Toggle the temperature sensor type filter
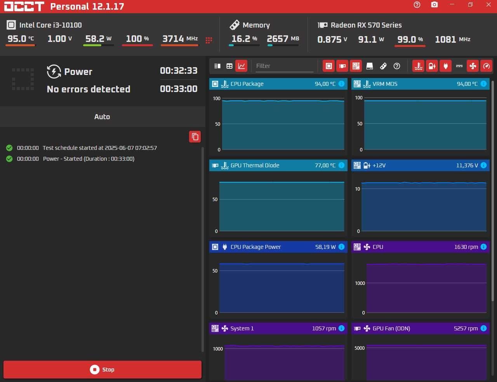The image size is (497, 382). click(418, 66)
